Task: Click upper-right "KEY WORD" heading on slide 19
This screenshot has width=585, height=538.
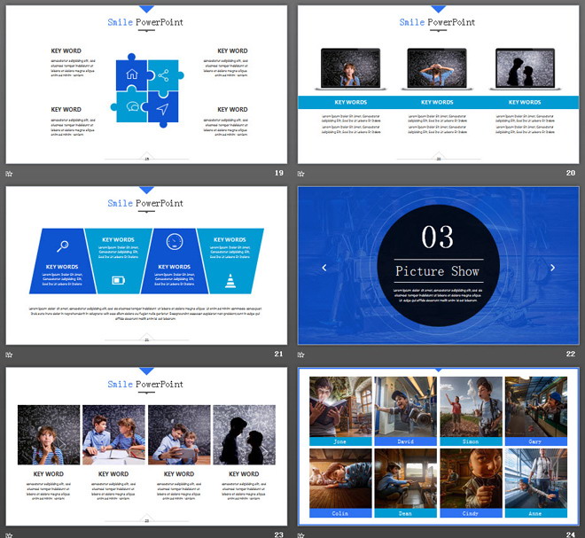Action: click(x=232, y=51)
